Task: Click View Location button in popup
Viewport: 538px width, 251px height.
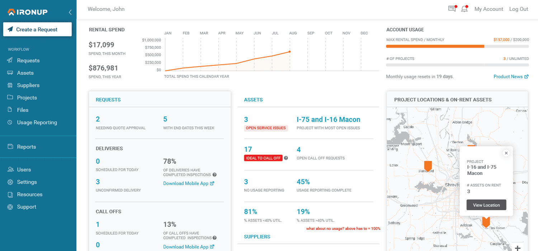Action: [486, 205]
